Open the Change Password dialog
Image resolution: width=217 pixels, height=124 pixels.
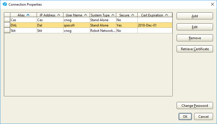[x=194, y=106]
